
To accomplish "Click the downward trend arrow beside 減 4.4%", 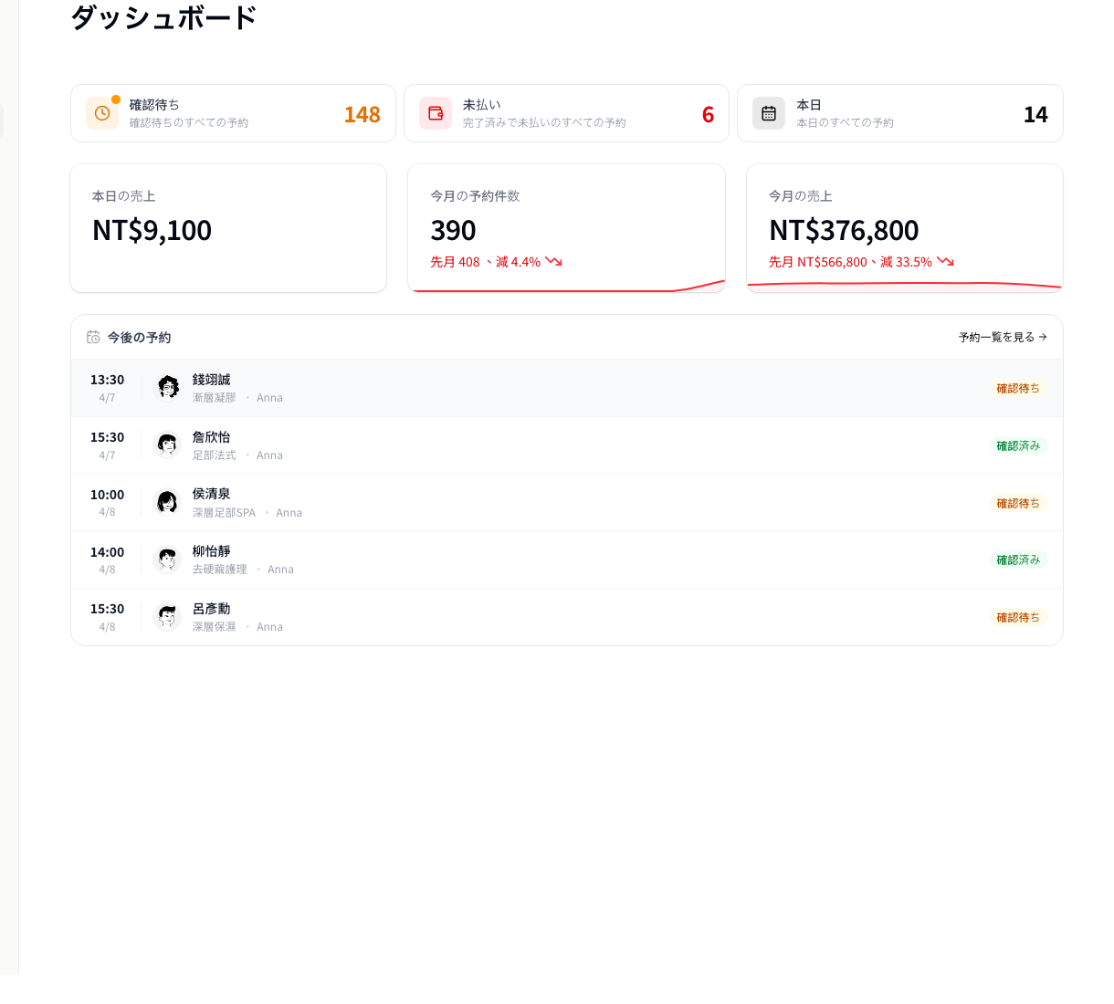I will click(552, 261).
